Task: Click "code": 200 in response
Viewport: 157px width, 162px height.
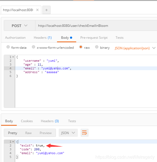Action: (x=30, y=149)
